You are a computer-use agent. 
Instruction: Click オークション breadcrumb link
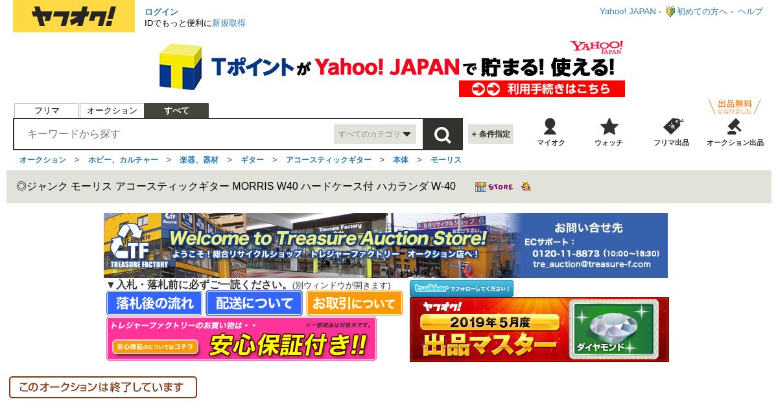[x=43, y=160]
